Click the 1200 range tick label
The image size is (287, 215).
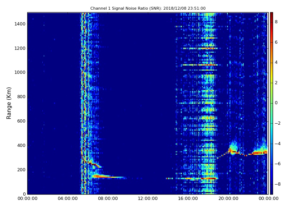click(20, 48)
